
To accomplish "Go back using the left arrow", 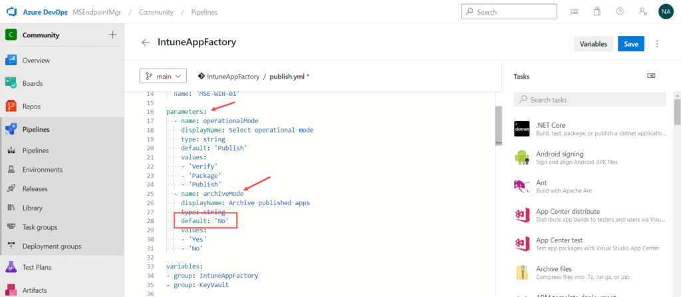I will (146, 43).
